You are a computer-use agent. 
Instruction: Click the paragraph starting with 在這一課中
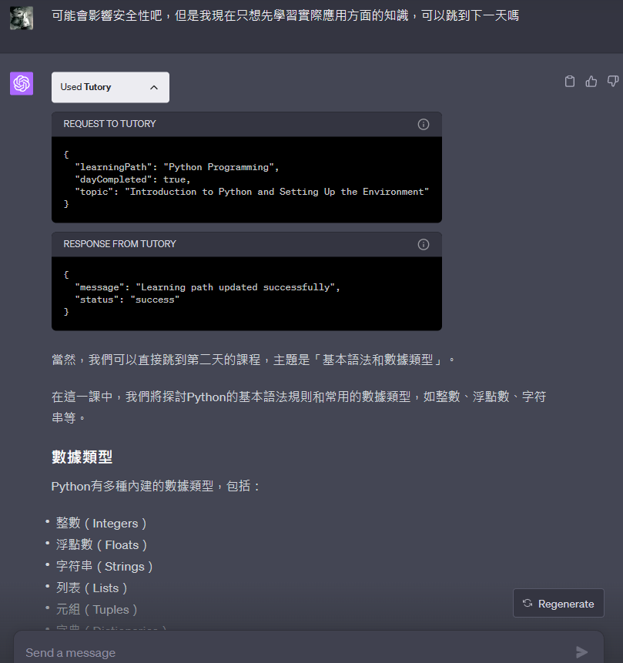(x=299, y=407)
